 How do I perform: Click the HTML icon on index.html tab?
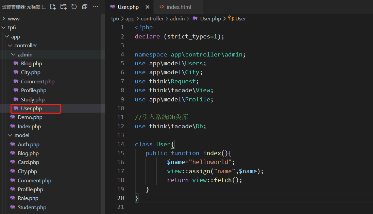pyautogui.click(x=162, y=7)
